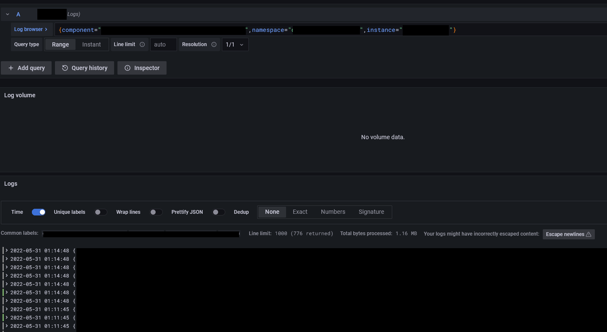
Task: Enable Prettify JSON
Action: (219, 212)
